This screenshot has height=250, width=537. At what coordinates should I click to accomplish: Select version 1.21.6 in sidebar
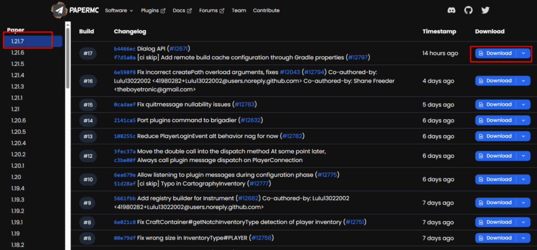17,53
